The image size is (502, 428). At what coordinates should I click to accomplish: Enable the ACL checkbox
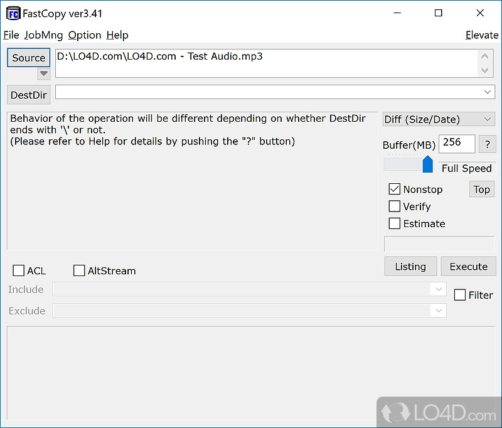pos(18,270)
